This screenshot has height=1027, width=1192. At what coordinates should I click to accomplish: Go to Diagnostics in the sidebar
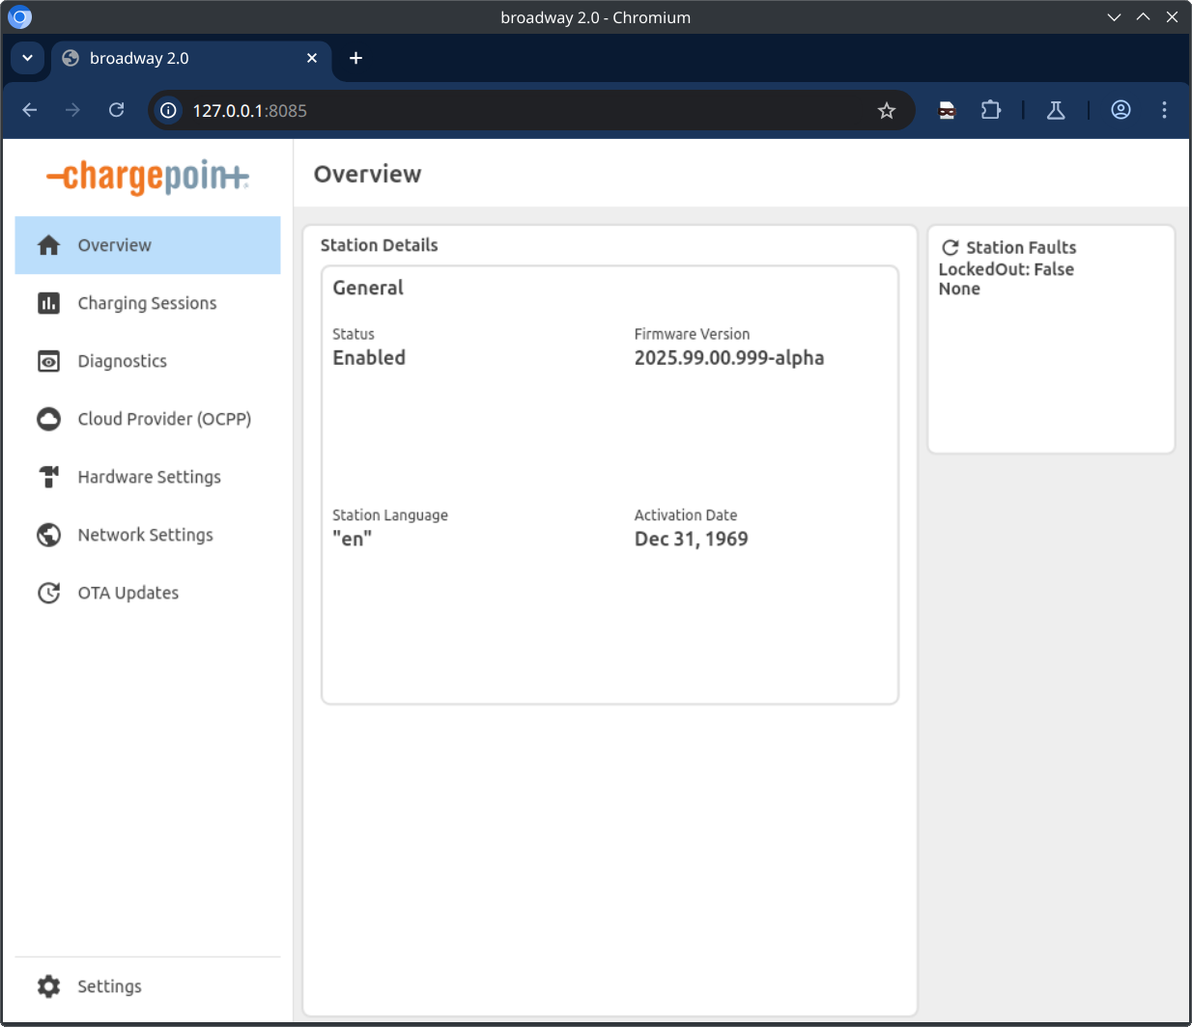click(x=148, y=361)
